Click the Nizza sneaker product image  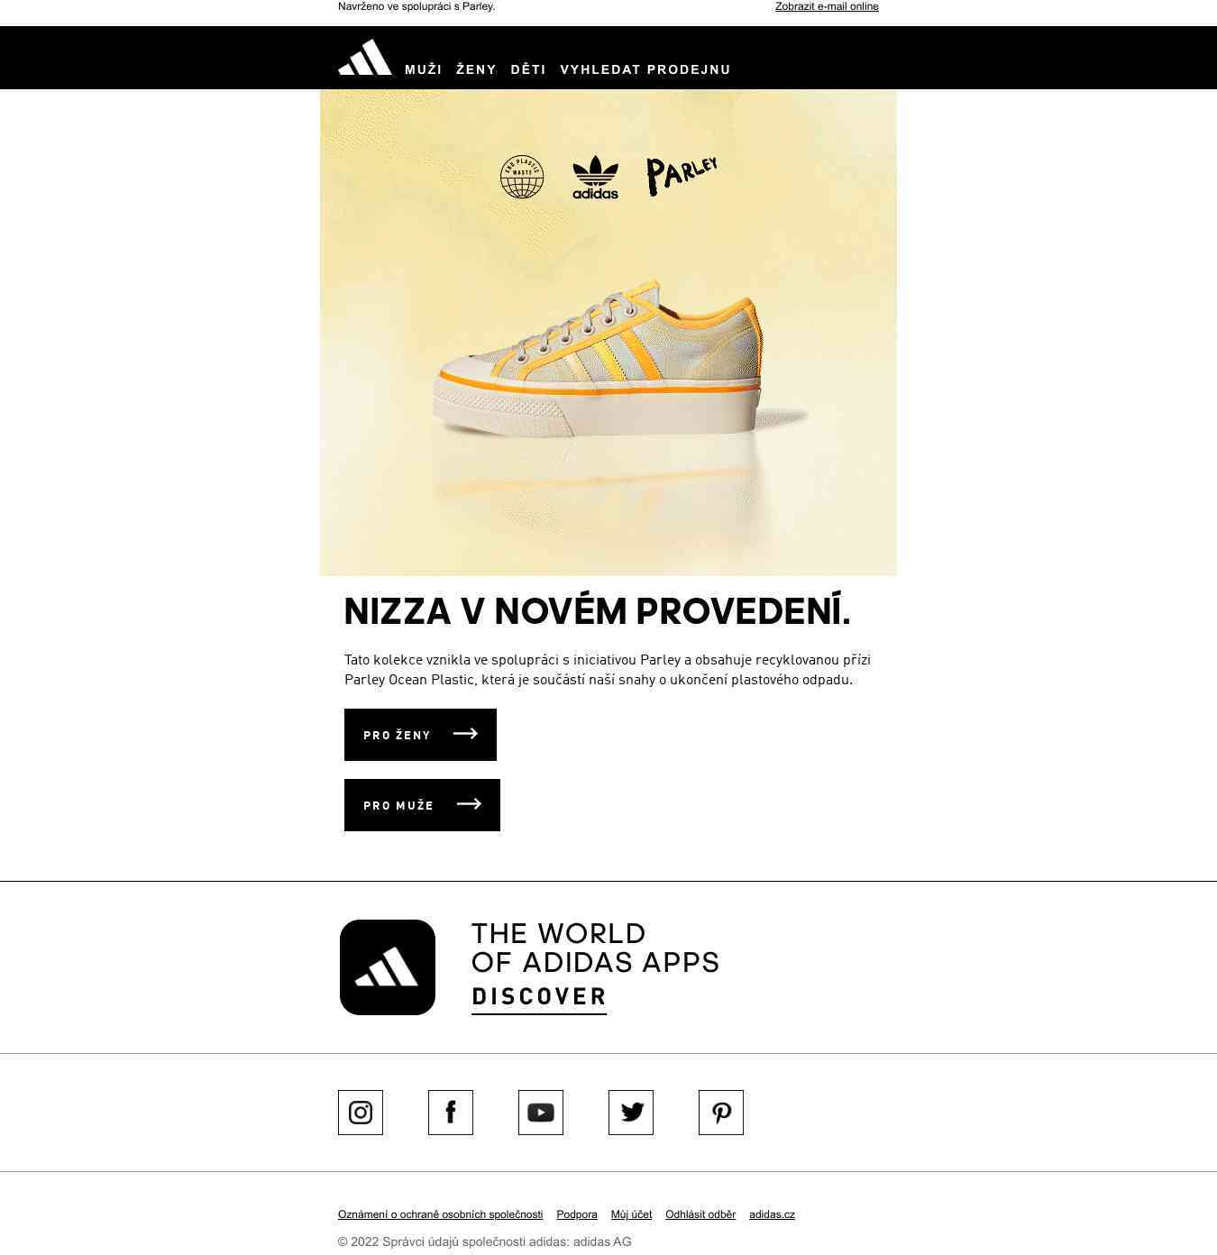pos(599,361)
